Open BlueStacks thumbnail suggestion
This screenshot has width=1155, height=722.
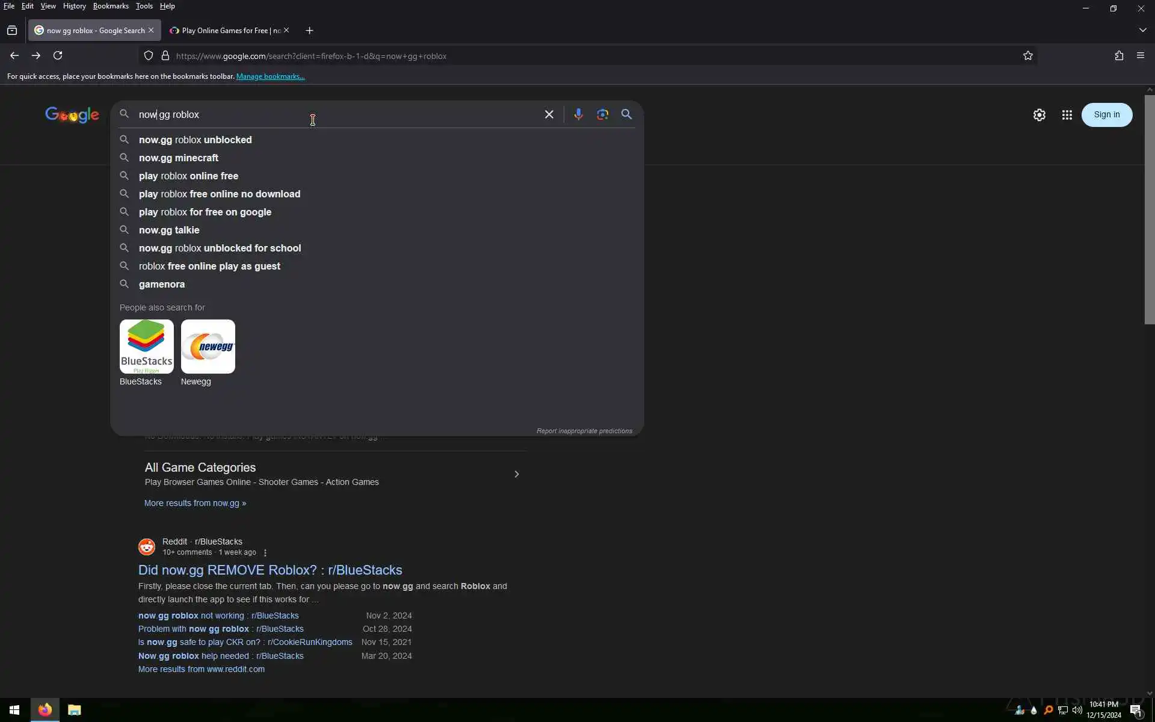146,347
